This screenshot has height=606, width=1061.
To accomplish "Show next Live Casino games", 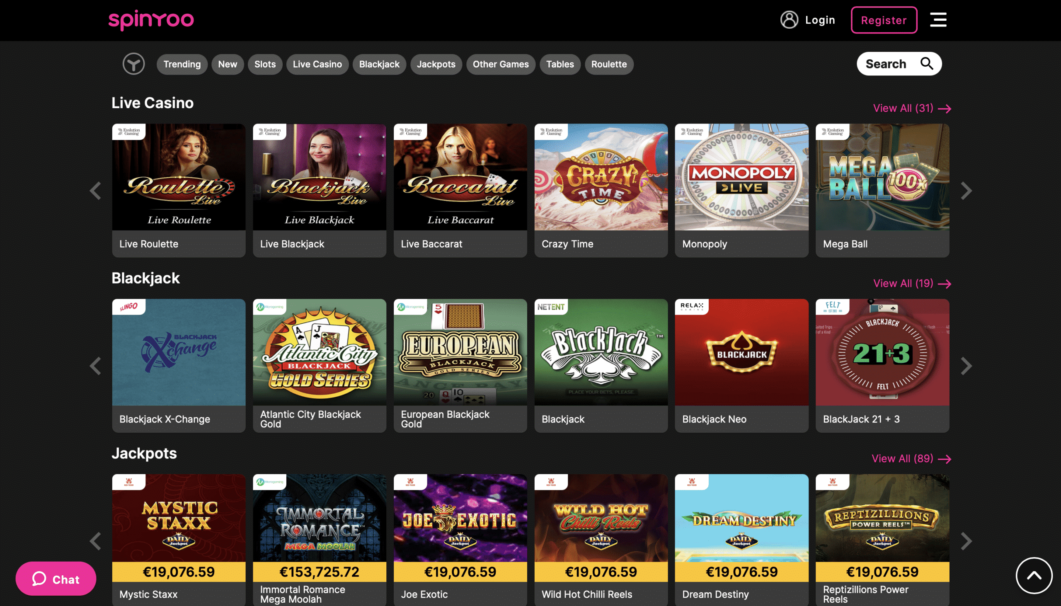I will (966, 191).
